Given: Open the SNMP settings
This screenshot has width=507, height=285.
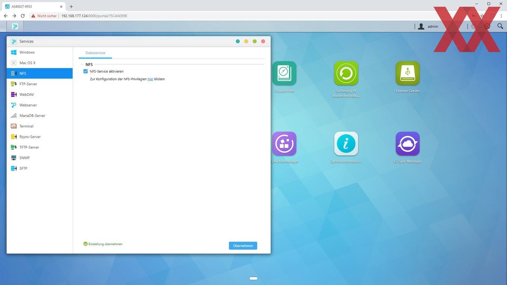Looking at the screenshot, I should [40, 158].
